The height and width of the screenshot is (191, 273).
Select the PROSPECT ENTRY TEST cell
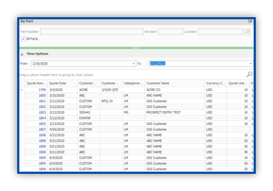[x=175, y=112]
